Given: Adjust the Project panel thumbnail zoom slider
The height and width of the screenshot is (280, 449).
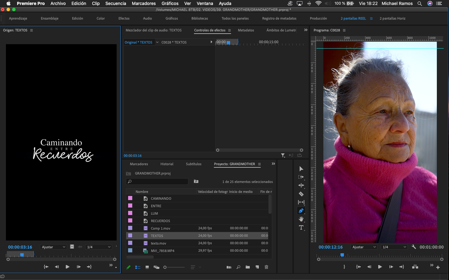Looking at the screenshot, I should [174, 267].
